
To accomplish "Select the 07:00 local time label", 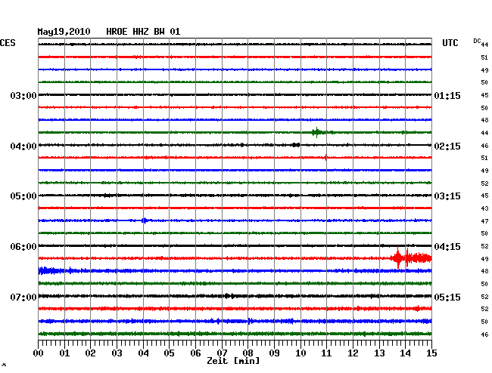I will pyautogui.click(x=23, y=297).
